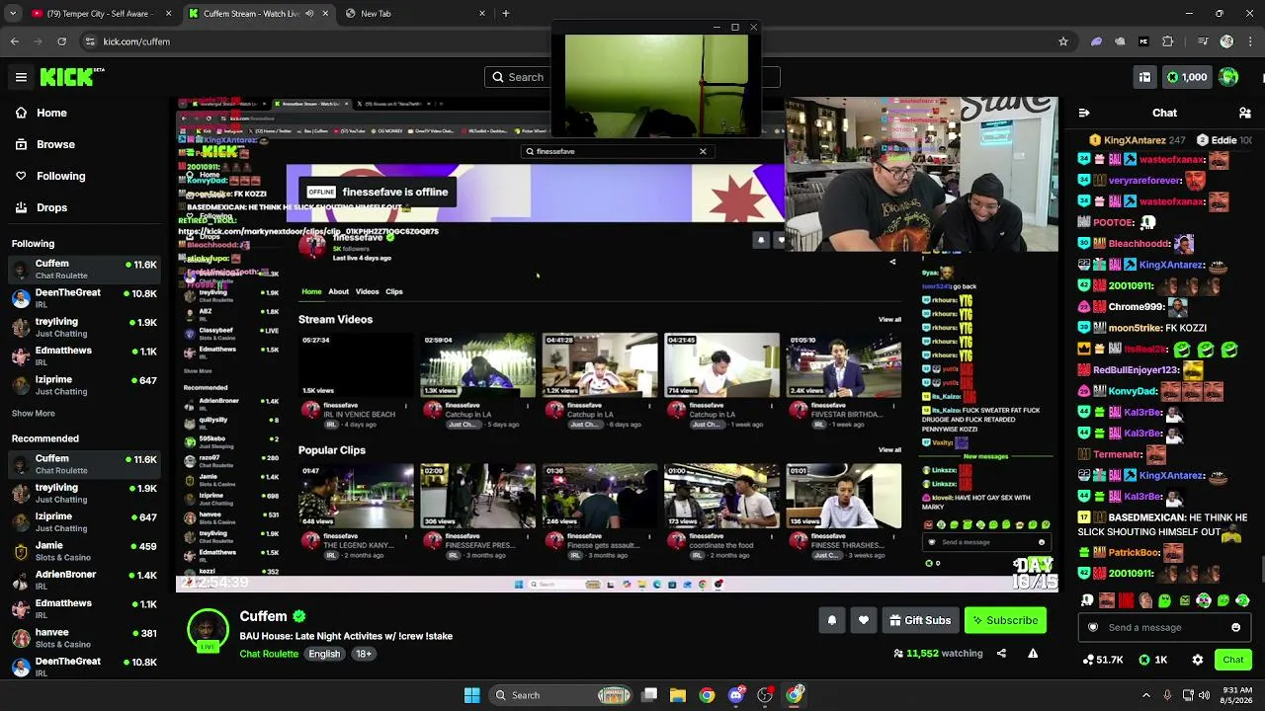Screen dimensions: 1265x711
Task: Close the New Tab browser tab
Action: pos(482,14)
